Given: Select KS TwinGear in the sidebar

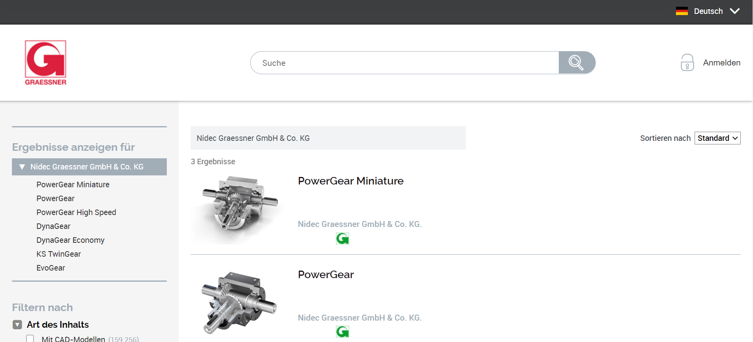Looking at the screenshot, I should (x=58, y=254).
